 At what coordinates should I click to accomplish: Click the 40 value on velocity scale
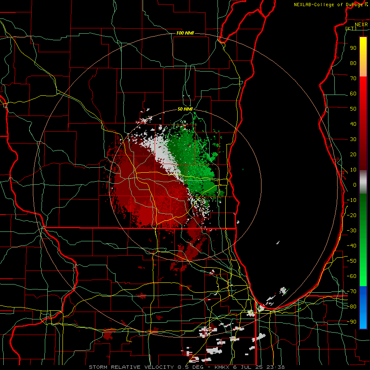point(353,124)
